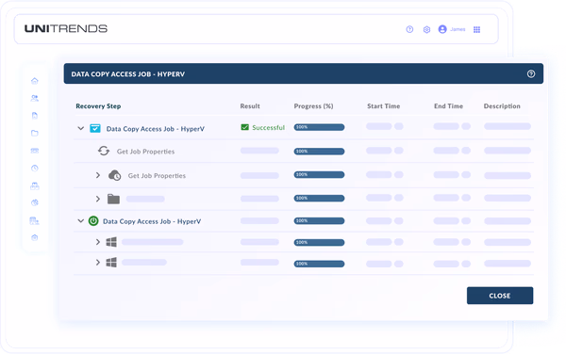Click the first Windows logo icon

point(111,242)
